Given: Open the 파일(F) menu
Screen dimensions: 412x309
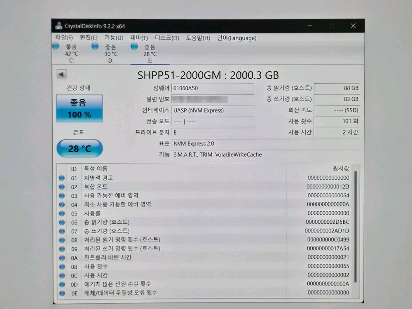Looking at the screenshot, I should point(64,37).
